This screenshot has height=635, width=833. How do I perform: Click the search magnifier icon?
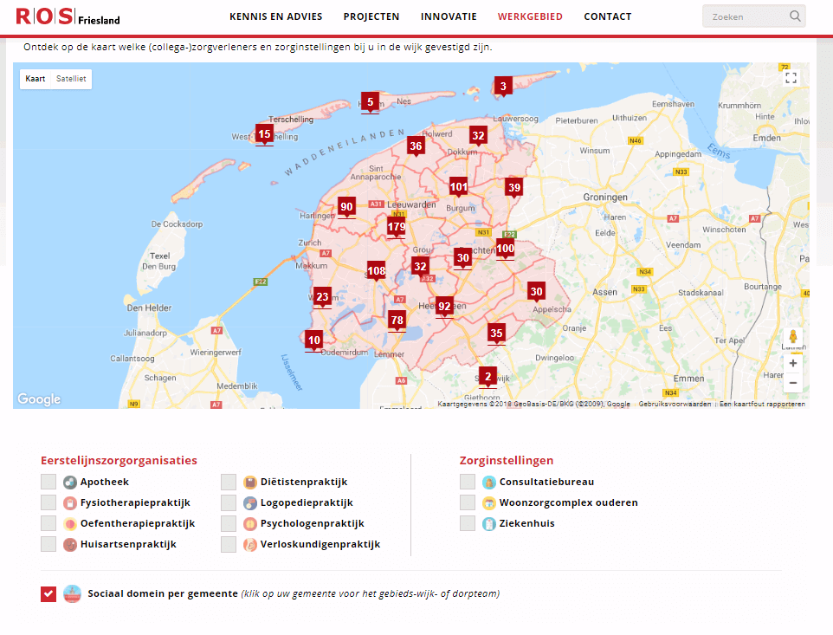[x=795, y=16]
